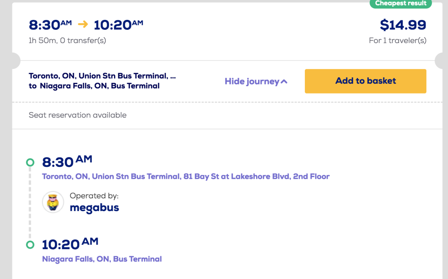Open the purple Niagara Falls Bus Terminal link
The image size is (448, 279).
[x=102, y=259]
